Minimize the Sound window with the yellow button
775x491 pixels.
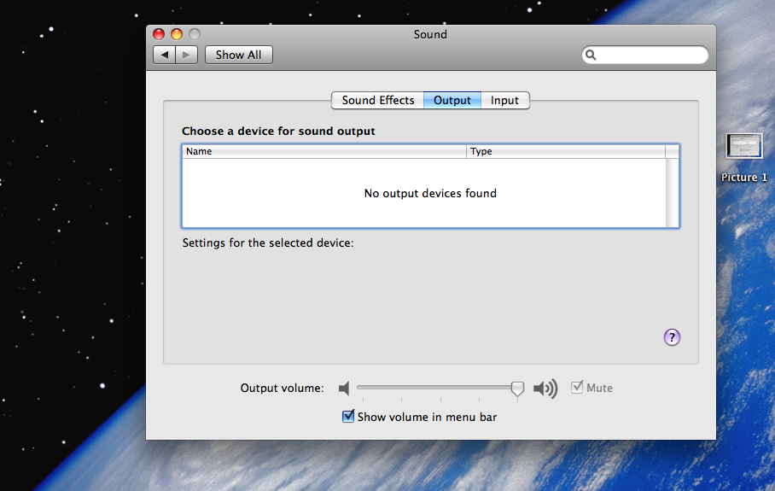click(177, 34)
